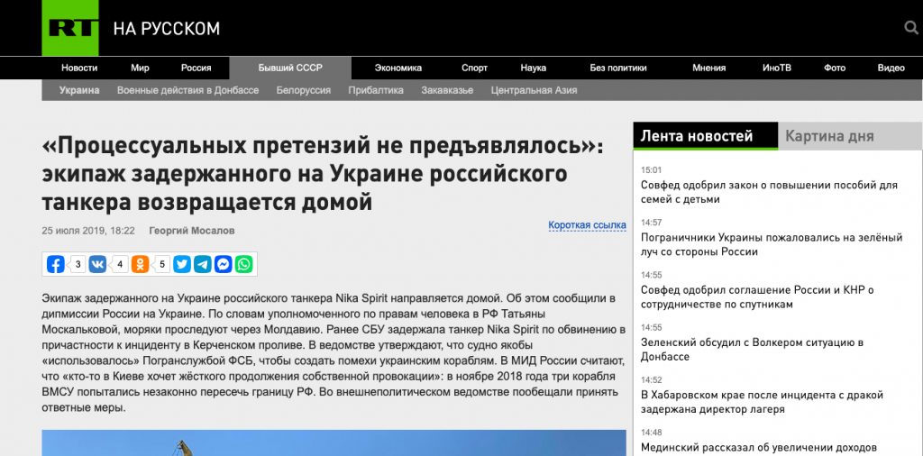Click the 15:01 timestamp in news feed
The height and width of the screenshot is (456, 923).
click(x=652, y=169)
